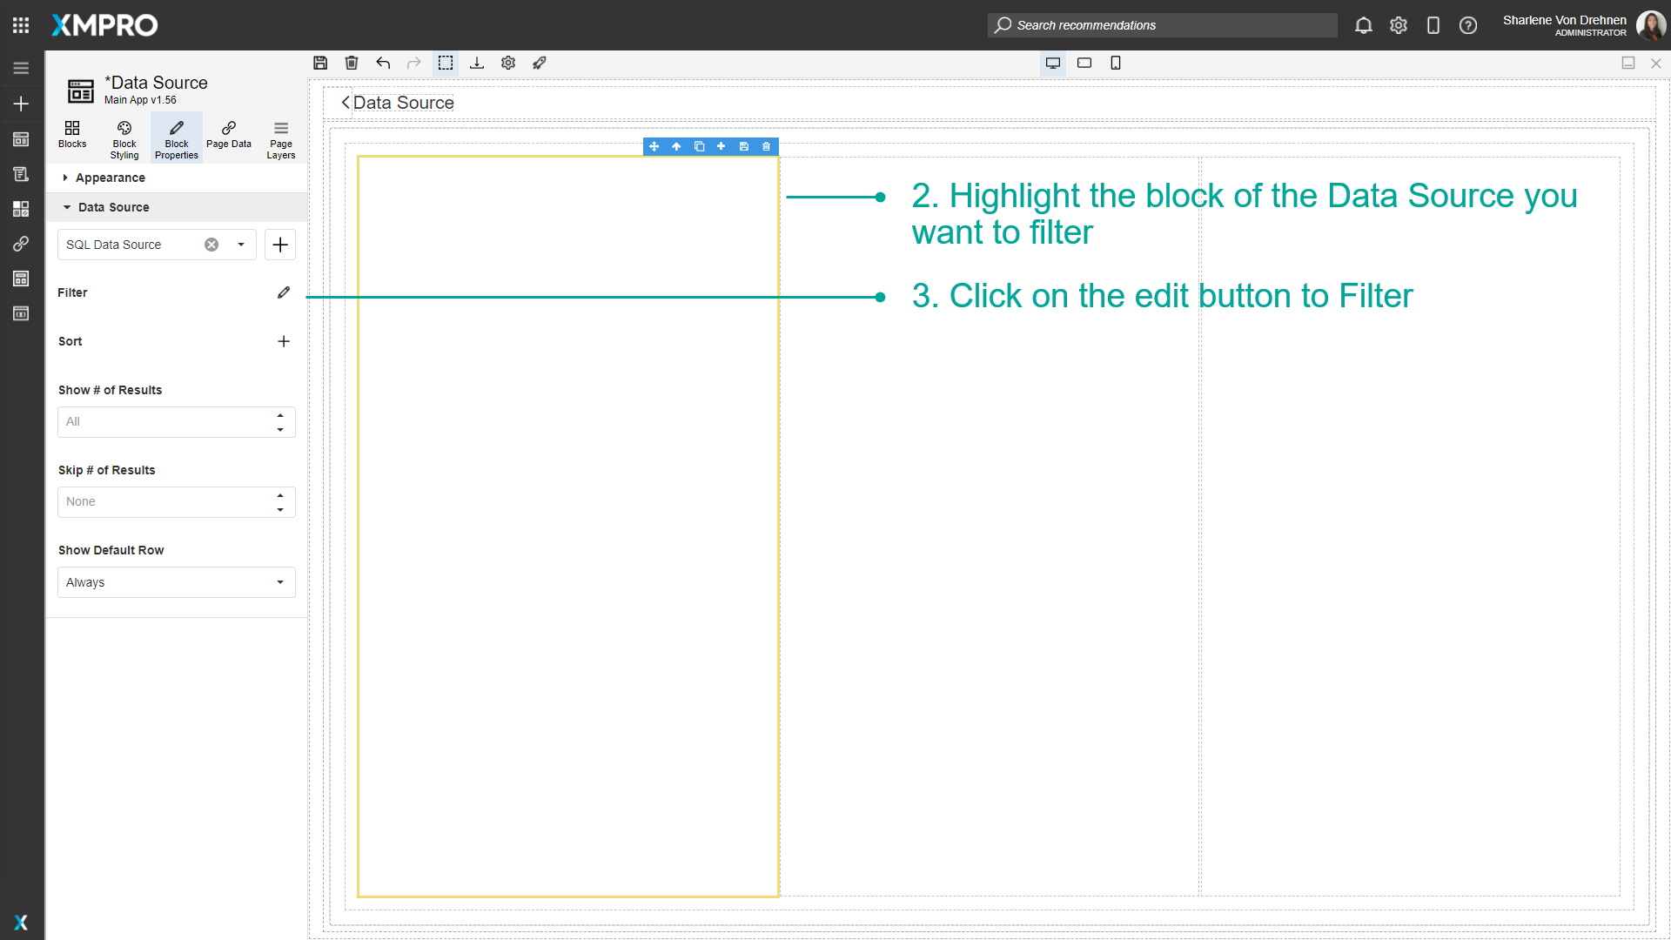Open the Show Default Row dropdown set to Always
The width and height of the screenshot is (1671, 940).
tap(176, 581)
